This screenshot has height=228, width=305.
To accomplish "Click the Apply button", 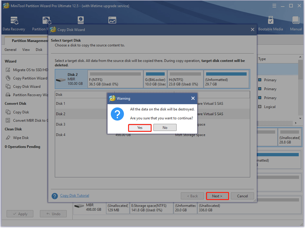I will tap(20, 214).
